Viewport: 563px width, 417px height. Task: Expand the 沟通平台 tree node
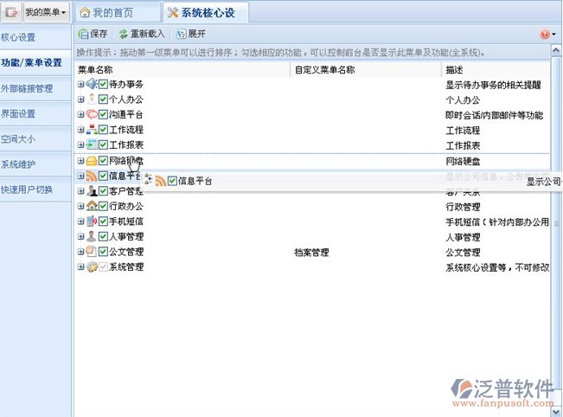coord(80,114)
